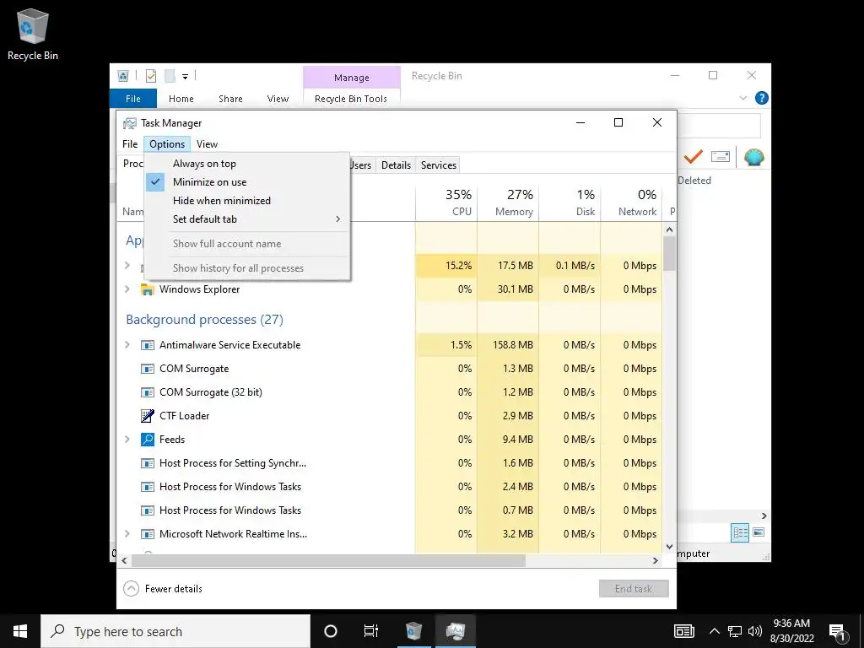Open Recycle Bin Share ribbon tab
Screen dimensions: 864x648
coord(230,99)
